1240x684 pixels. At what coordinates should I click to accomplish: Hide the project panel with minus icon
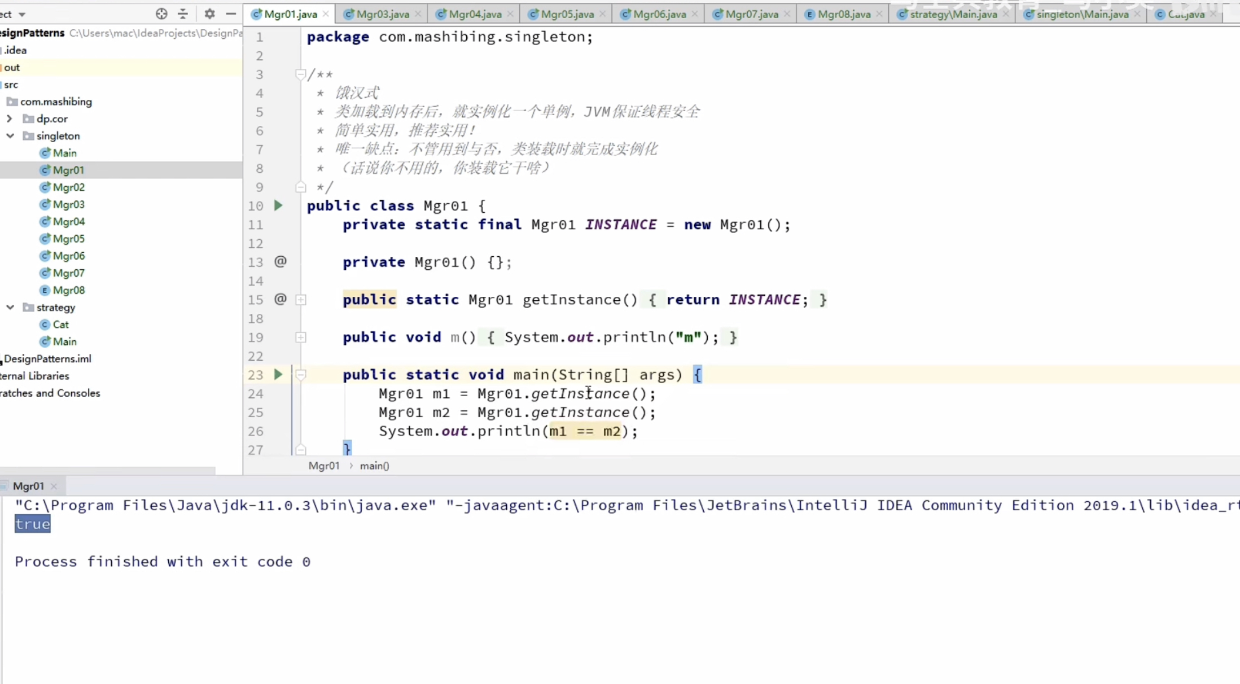[231, 14]
